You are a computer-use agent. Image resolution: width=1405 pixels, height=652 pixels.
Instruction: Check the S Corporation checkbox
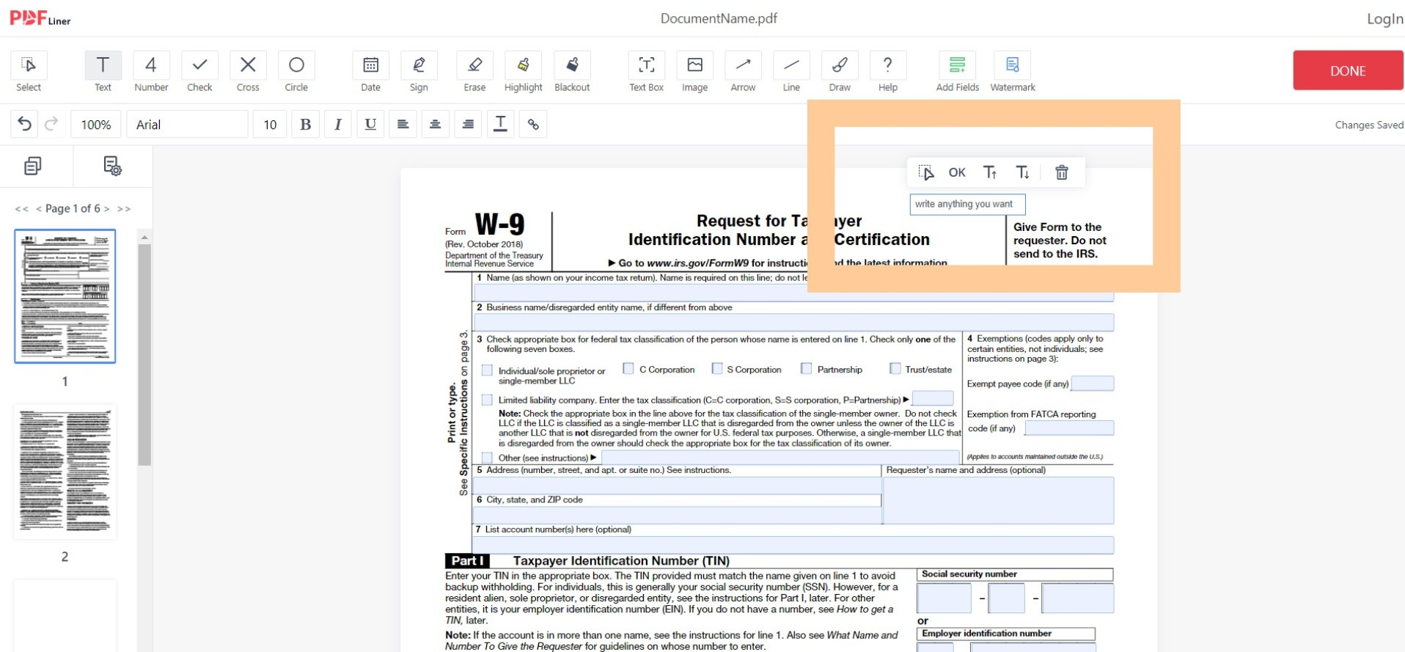point(717,368)
